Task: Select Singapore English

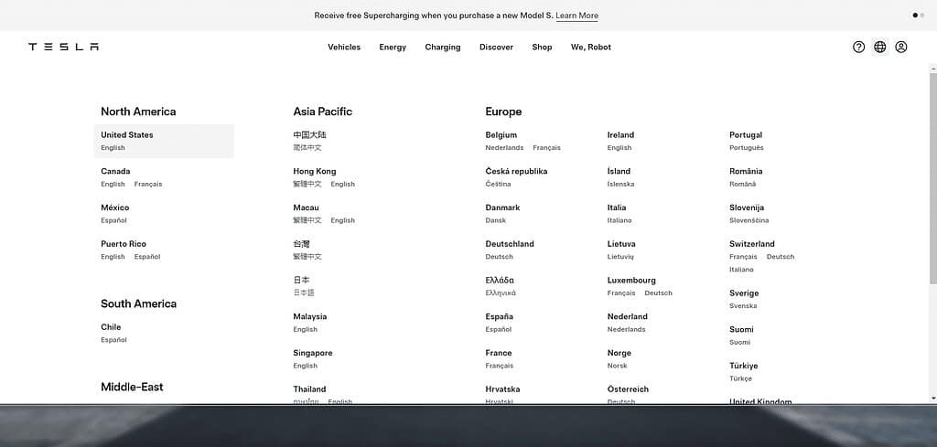Action: coord(306,366)
